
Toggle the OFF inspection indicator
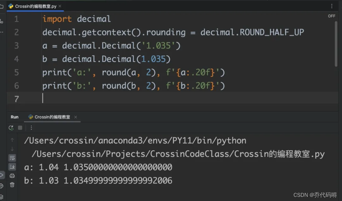(x=332, y=16)
